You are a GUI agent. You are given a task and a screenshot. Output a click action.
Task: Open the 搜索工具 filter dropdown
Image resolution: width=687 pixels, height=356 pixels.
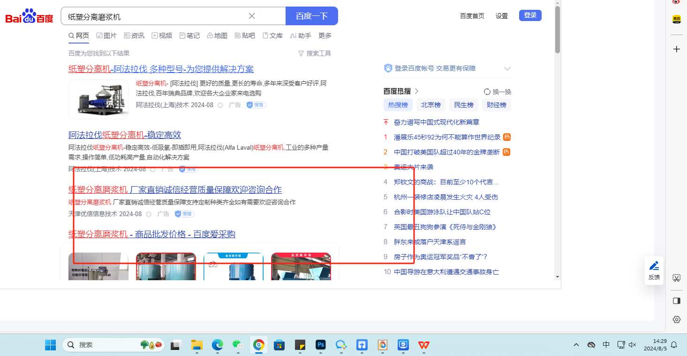(315, 53)
